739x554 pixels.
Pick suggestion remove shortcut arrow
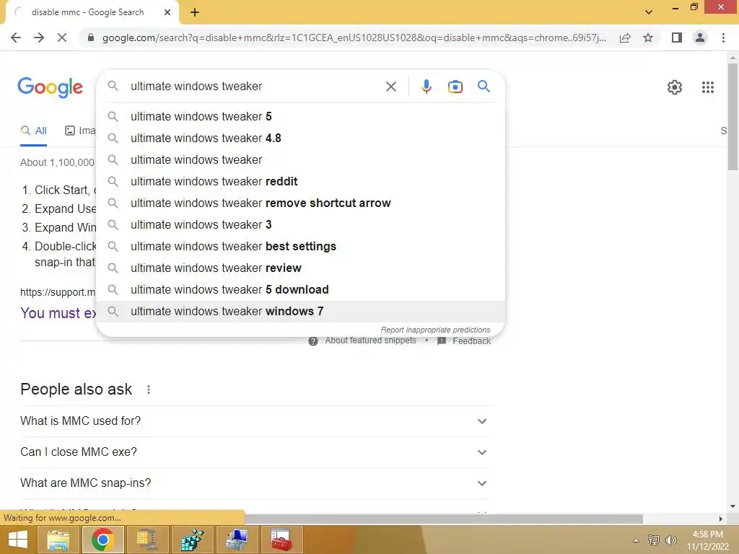coord(300,203)
